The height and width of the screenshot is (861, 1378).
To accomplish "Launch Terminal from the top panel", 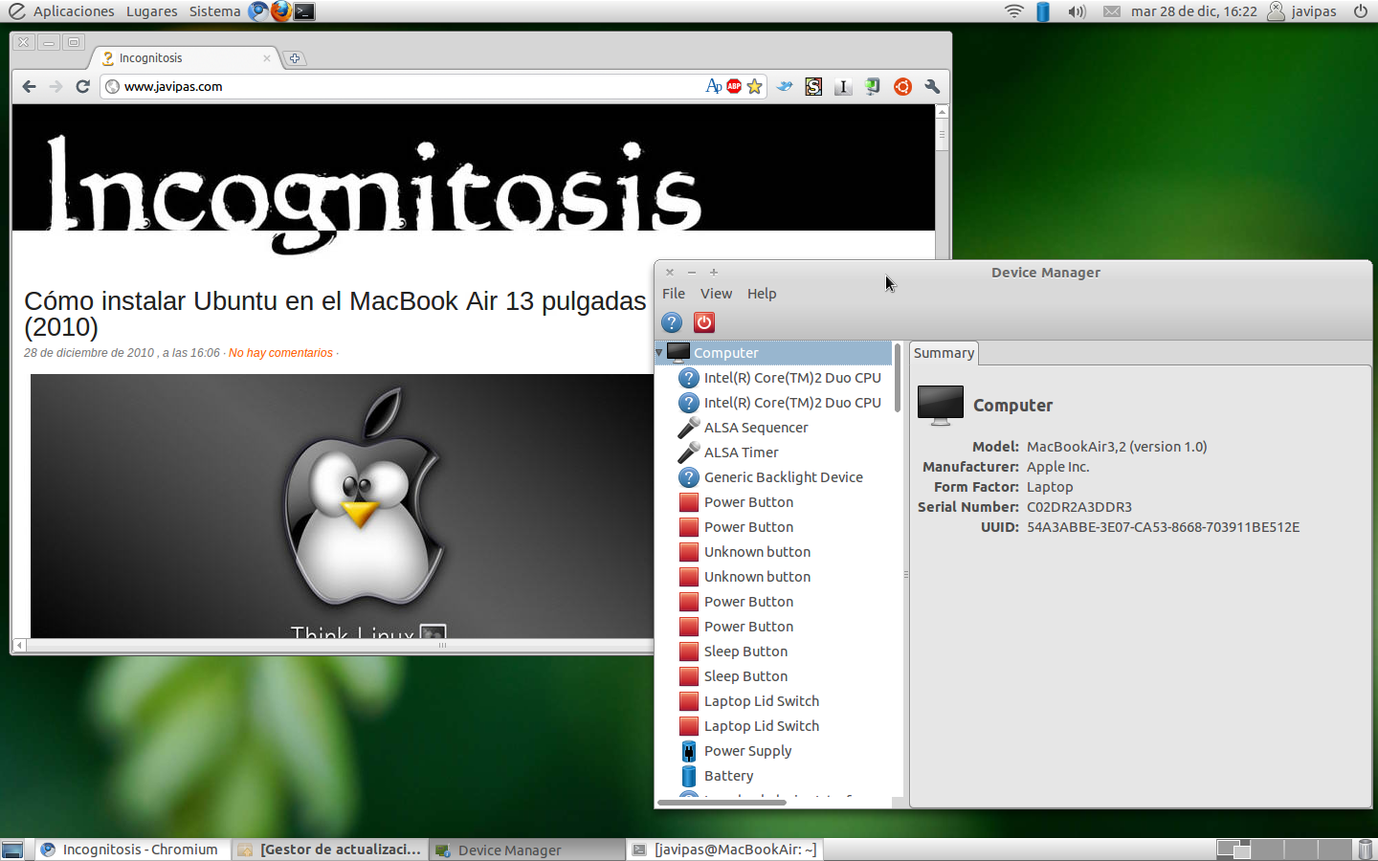I will coord(304,11).
